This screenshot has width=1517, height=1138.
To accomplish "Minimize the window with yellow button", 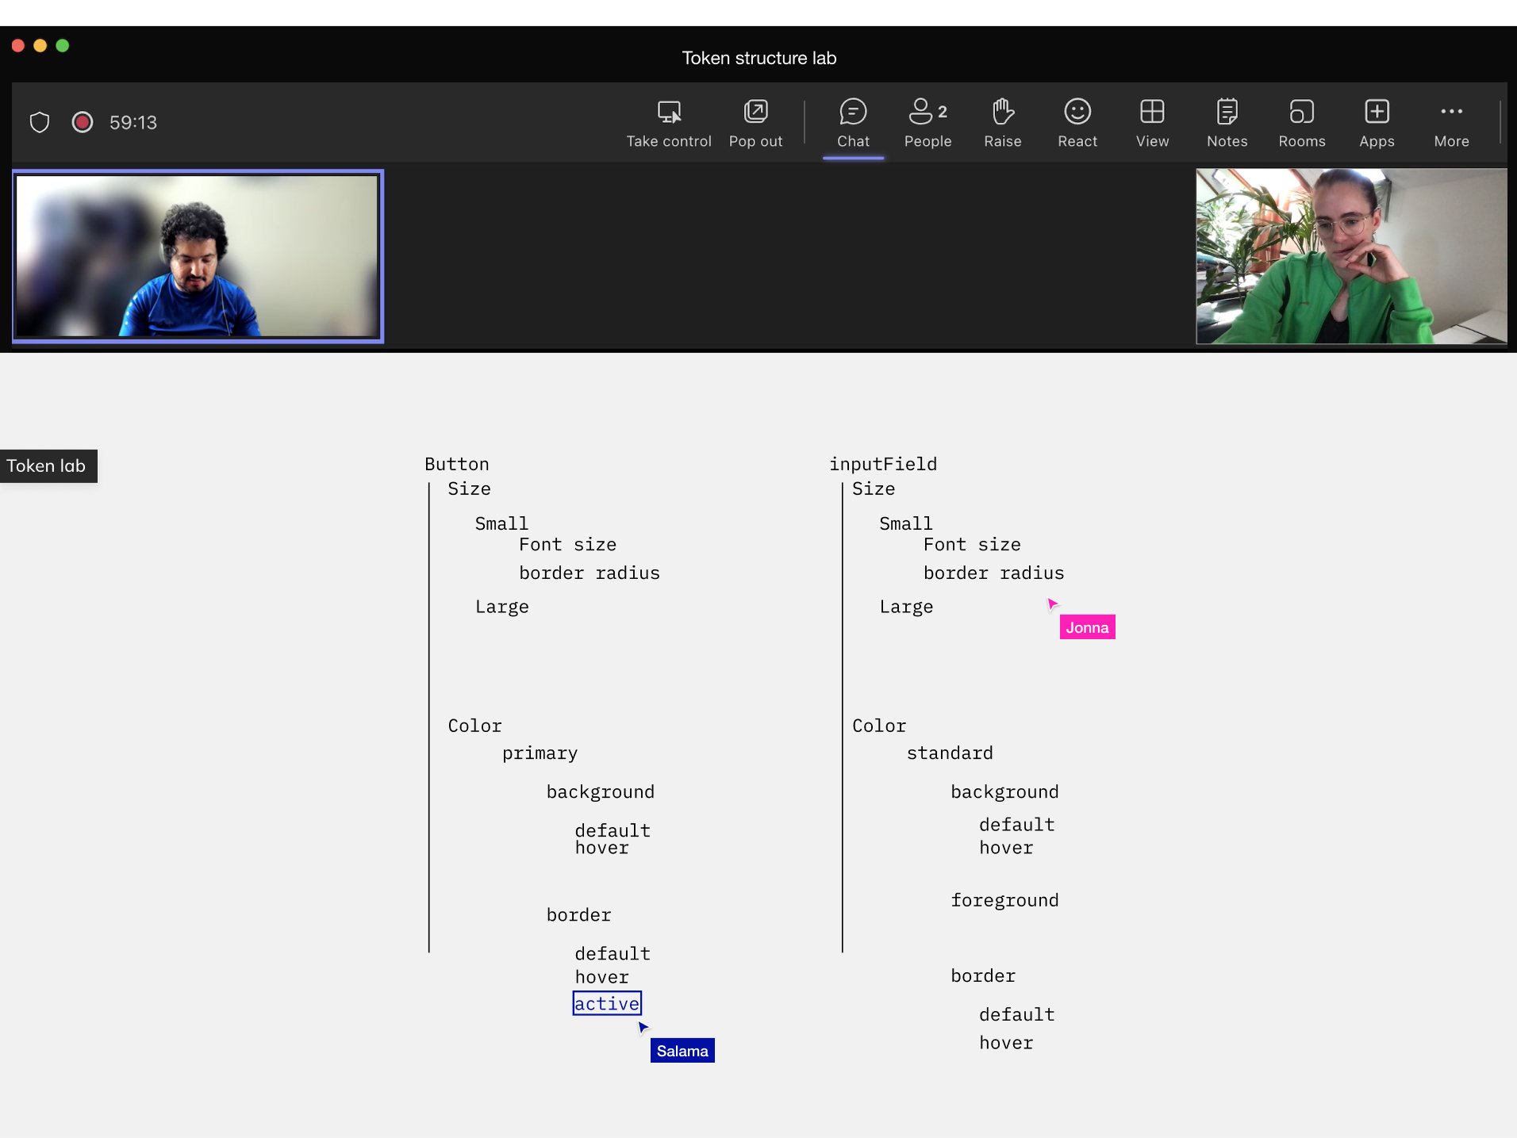I will tap(40, 45).
